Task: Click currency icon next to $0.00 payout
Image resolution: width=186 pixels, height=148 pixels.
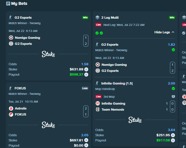Action: coord(86,145)
